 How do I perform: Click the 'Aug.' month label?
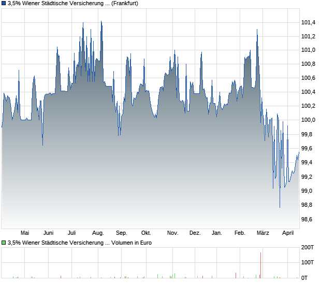coord(98,233)
